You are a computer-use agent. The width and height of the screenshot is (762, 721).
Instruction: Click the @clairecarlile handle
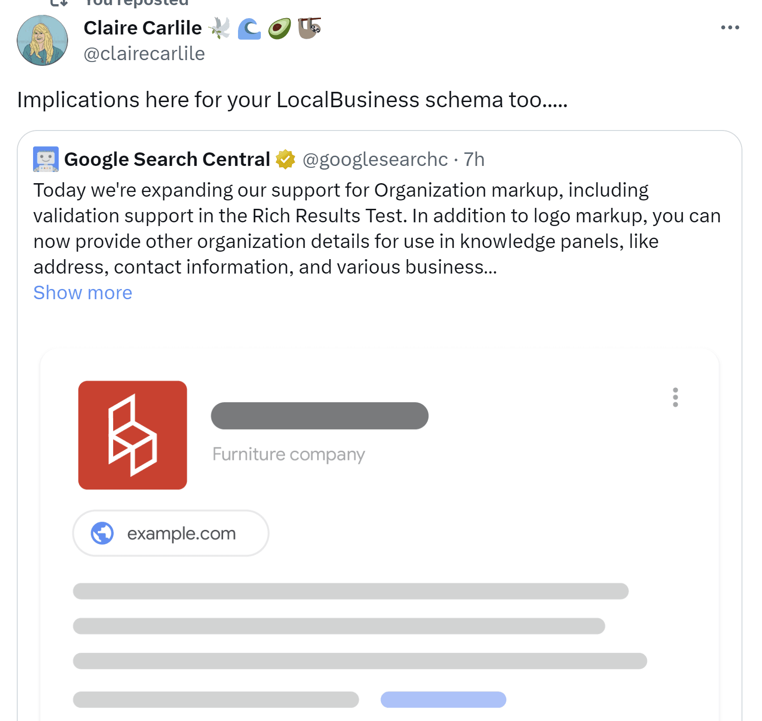[x=144, y=54]
